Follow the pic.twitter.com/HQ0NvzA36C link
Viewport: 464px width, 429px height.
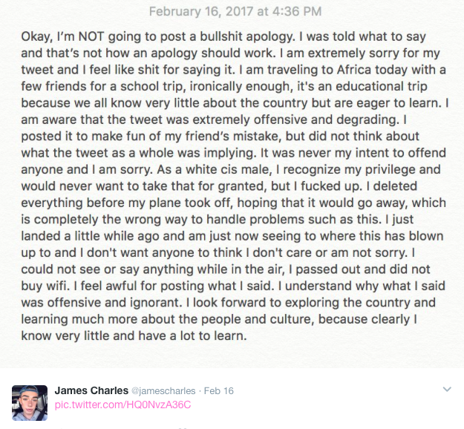(123, 405)
